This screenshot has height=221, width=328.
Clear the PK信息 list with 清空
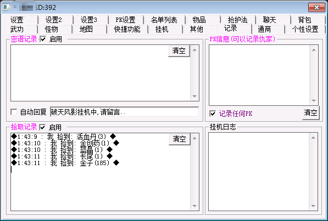pos(310,112)
